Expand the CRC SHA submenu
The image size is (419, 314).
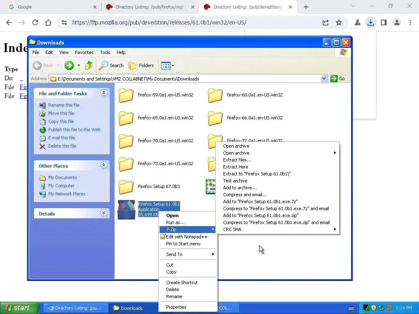click(x=278, y=229)
